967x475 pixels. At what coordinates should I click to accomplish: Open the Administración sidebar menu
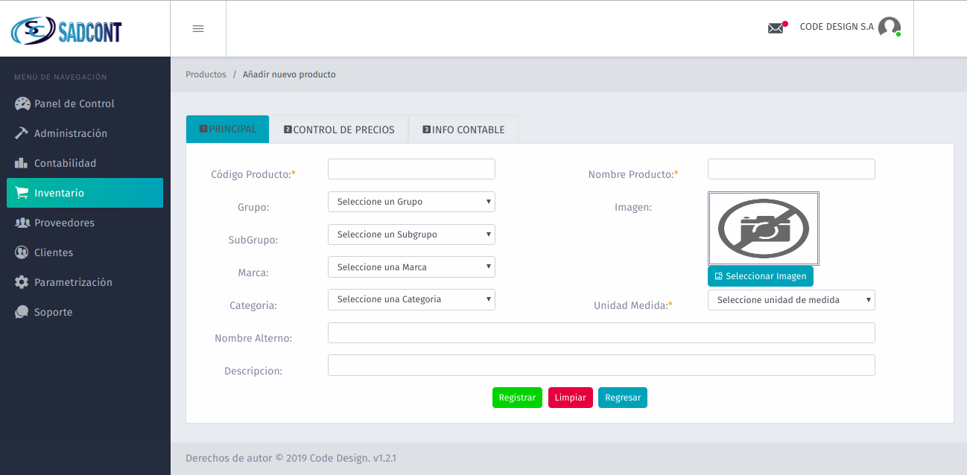70,133
